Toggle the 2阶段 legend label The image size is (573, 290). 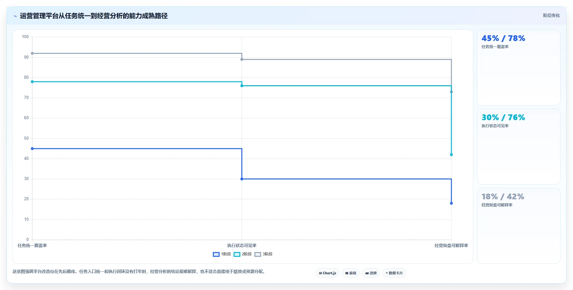[x=247, y=254]
